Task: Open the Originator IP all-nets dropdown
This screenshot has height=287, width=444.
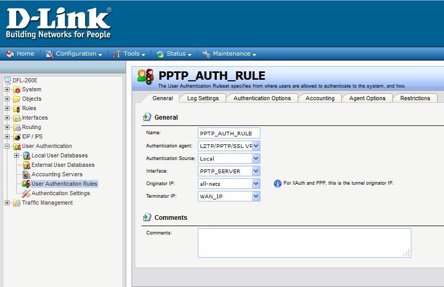Action: coord(256,184)
